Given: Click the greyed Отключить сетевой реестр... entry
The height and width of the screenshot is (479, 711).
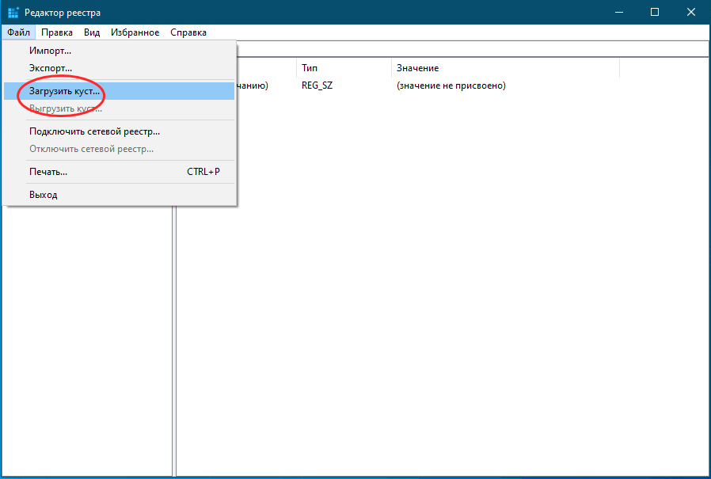Looking at the screenshot, I should coord(91,149).
